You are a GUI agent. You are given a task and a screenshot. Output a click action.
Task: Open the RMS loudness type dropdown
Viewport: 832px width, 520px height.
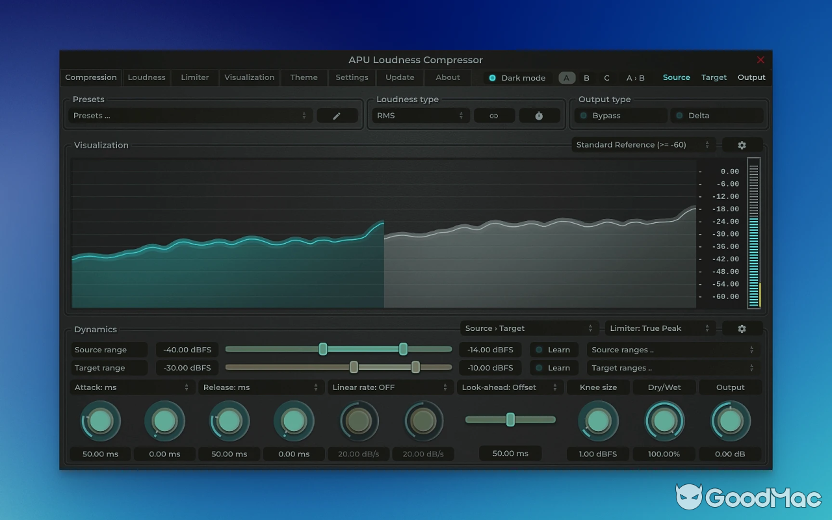[x=420, y=115]
